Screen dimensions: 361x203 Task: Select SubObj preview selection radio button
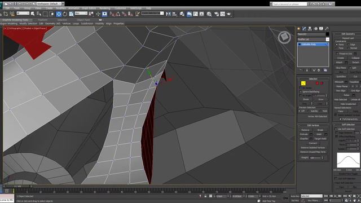pyautogui.click(x=309, y=111)
